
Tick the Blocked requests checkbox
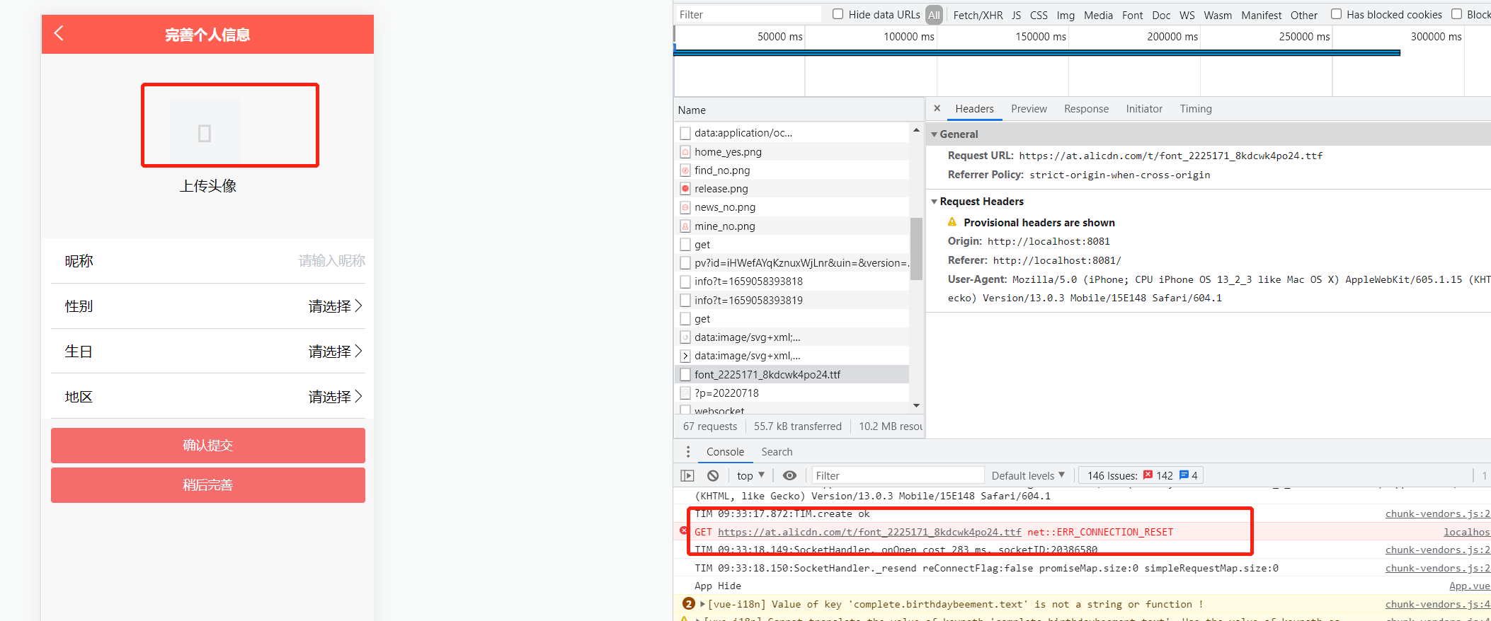point(1456,13)
